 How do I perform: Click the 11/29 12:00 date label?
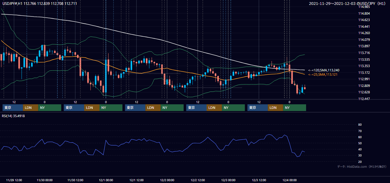click(14, 180)
